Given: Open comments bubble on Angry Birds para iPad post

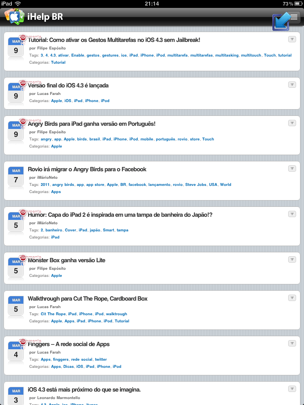Looking at the screenshot, I should [23, 121].
